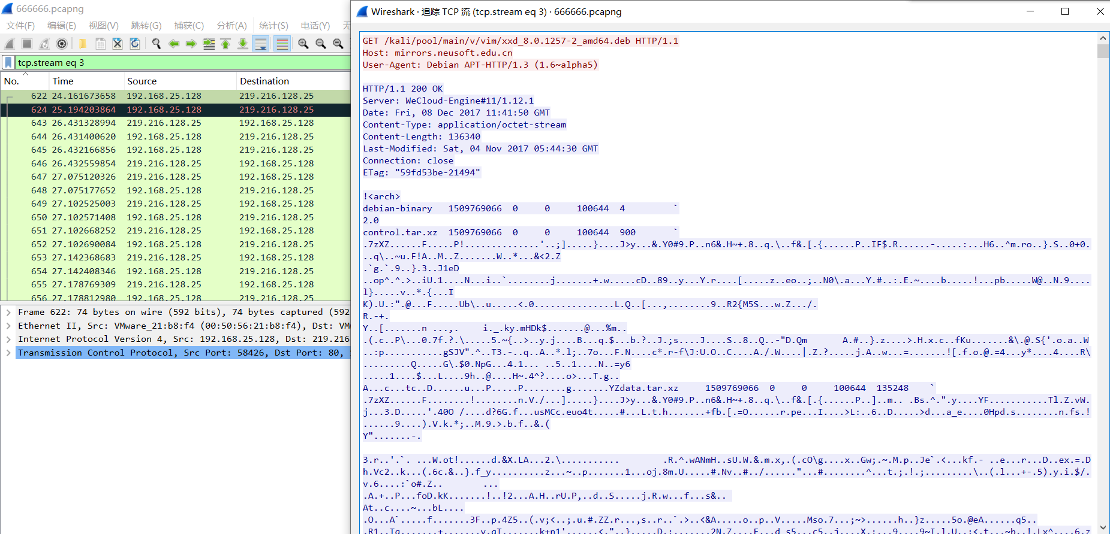Screen dimensions: 1110x534
Task: Click the Content-Length: 136340 line
Action: coord(422,136)
